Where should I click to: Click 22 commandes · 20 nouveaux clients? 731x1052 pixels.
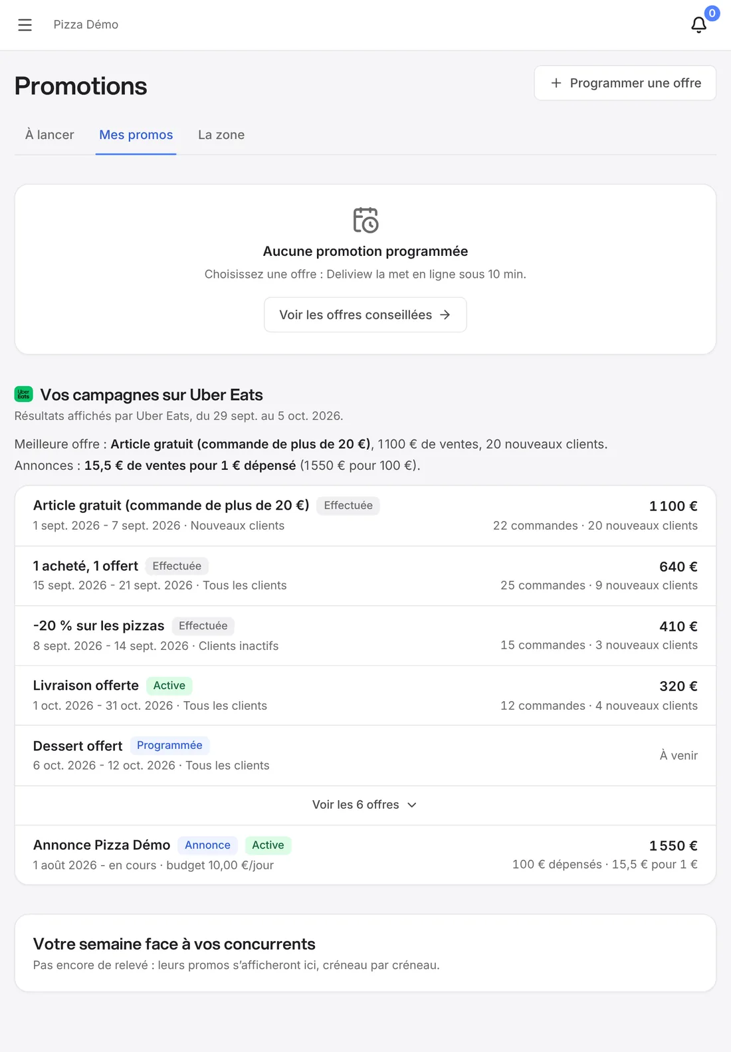(595, 526)
